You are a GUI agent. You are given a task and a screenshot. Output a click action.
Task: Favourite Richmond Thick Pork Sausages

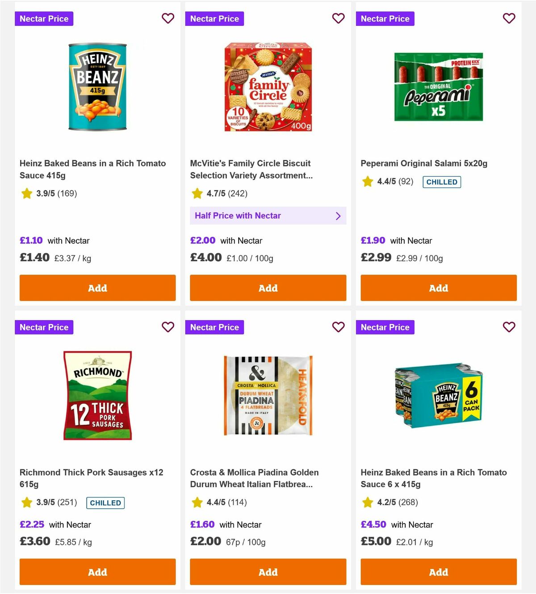point(167,327)
